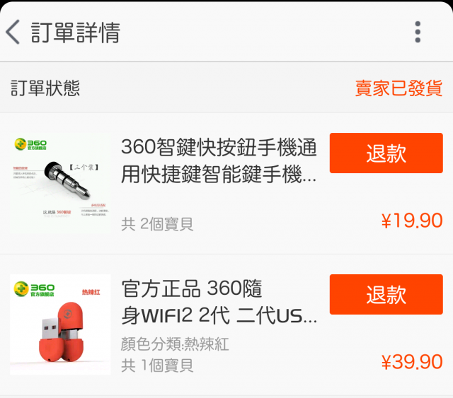Screen dimensions: 453x398
Task: Tap the 顏色分類:熱辣紅 color option text
Action: tap(175, 344)
